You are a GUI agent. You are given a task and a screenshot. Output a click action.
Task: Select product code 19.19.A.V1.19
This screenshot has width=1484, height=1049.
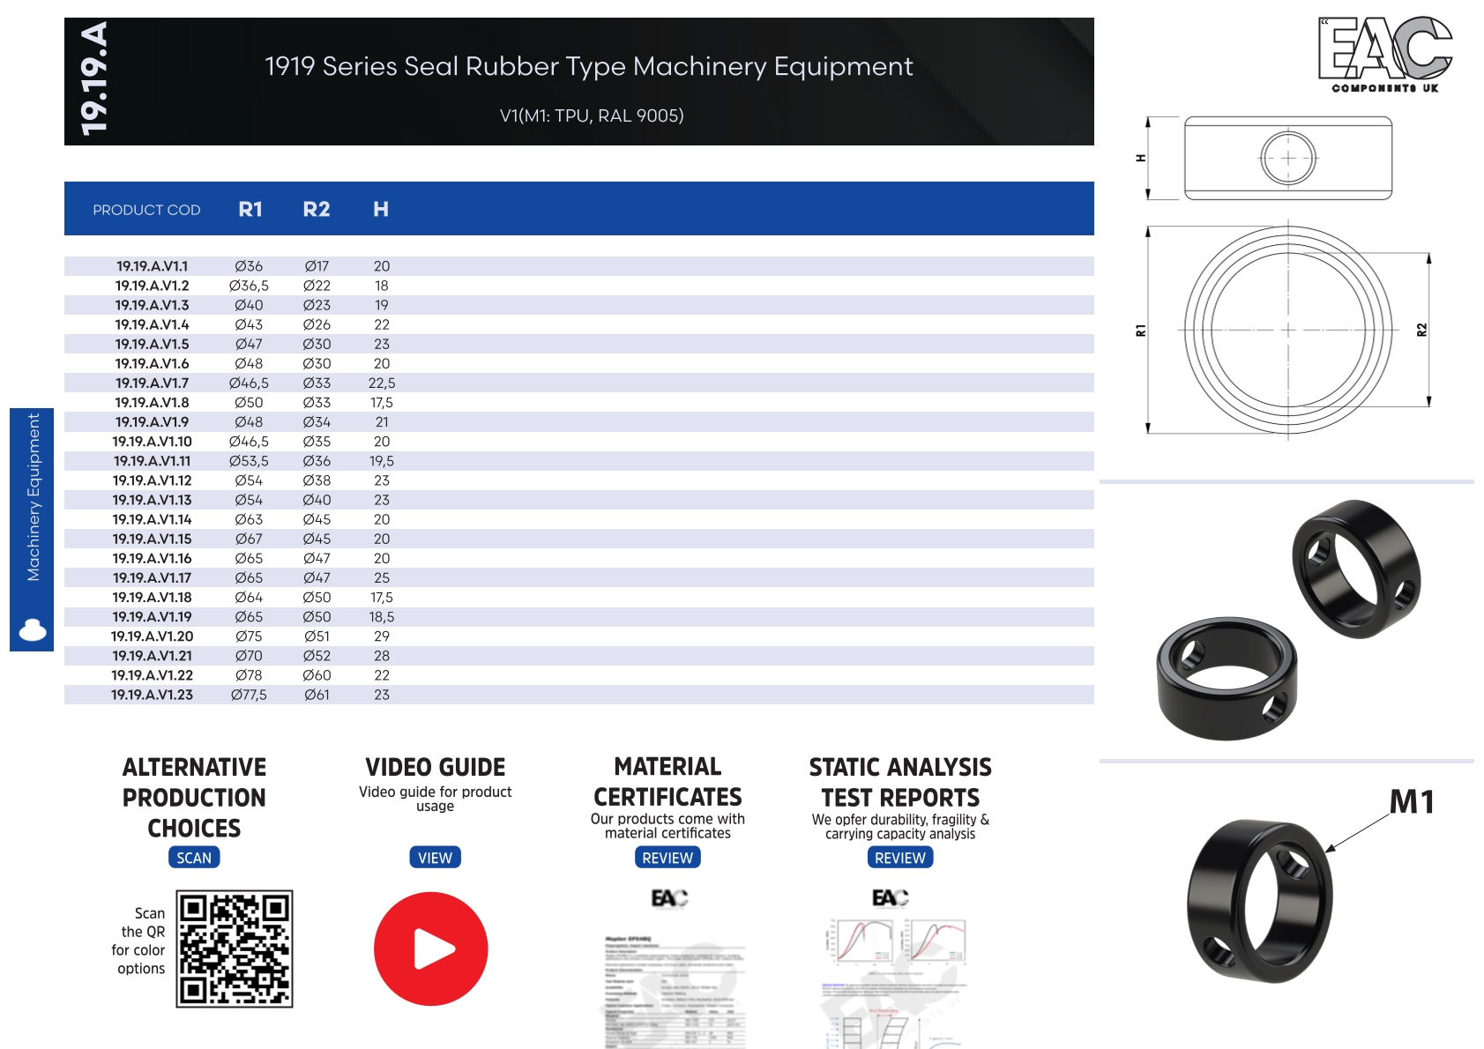coord(152,617)
